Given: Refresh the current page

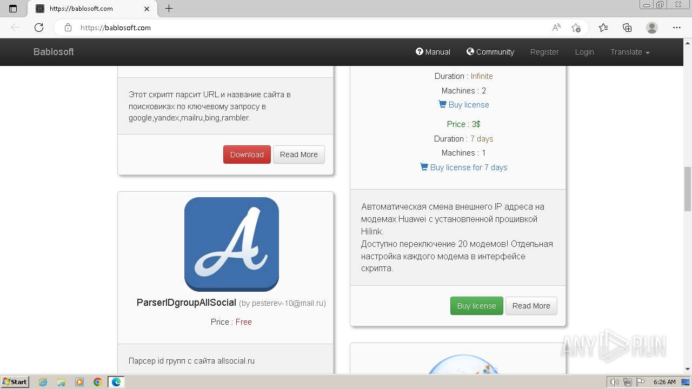Looking at the screenshot, I should pos(39,28).
